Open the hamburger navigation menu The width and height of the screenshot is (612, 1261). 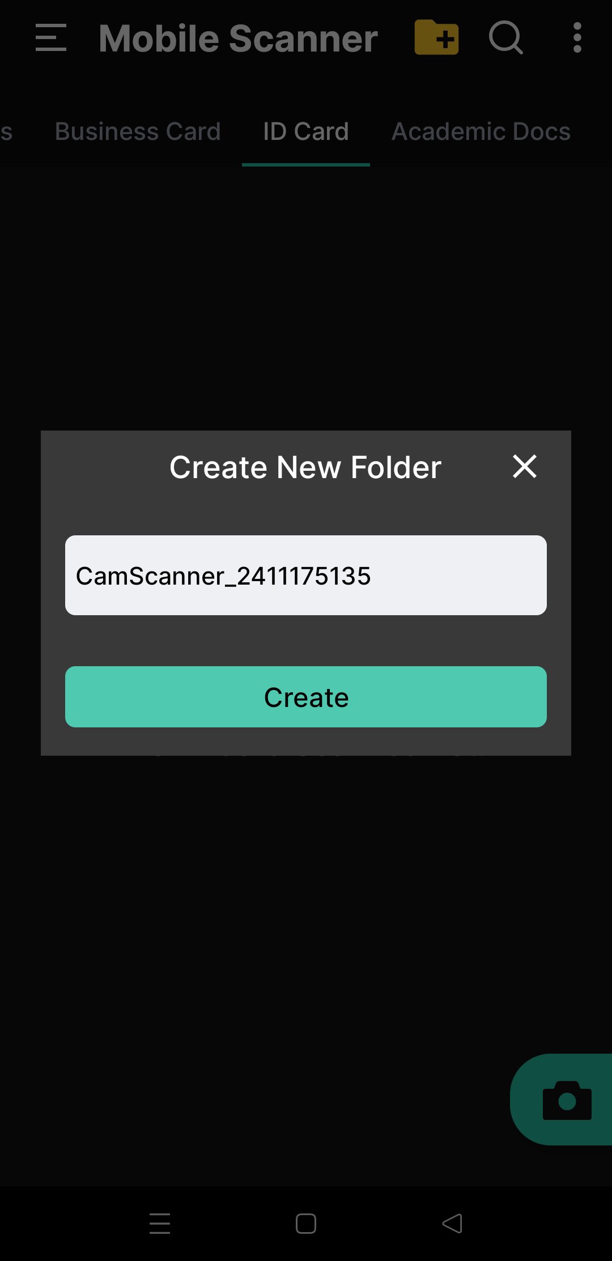click(x=51, y=38)
